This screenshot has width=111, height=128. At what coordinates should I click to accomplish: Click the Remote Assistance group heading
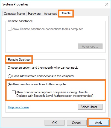pos(20,21)
